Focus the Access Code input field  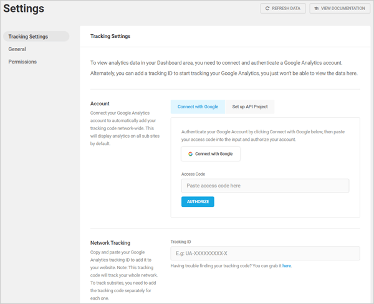265,186
